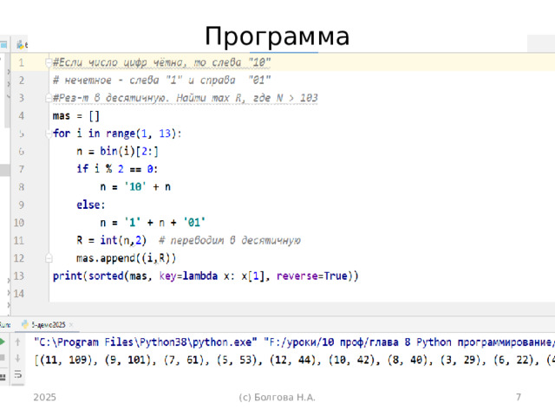Click the Python icon on the 5-демо2025 tab
This screenshot has width=555, height=416.
pyautogui.click(x=25, y=324)
